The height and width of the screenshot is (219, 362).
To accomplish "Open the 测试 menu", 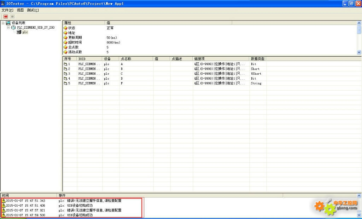I will click(x=33, y=10).
